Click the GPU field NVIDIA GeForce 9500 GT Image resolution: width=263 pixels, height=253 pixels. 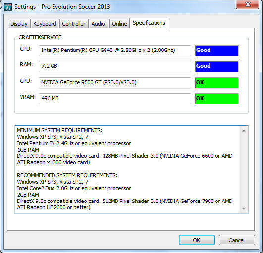(x=115, y=83)
